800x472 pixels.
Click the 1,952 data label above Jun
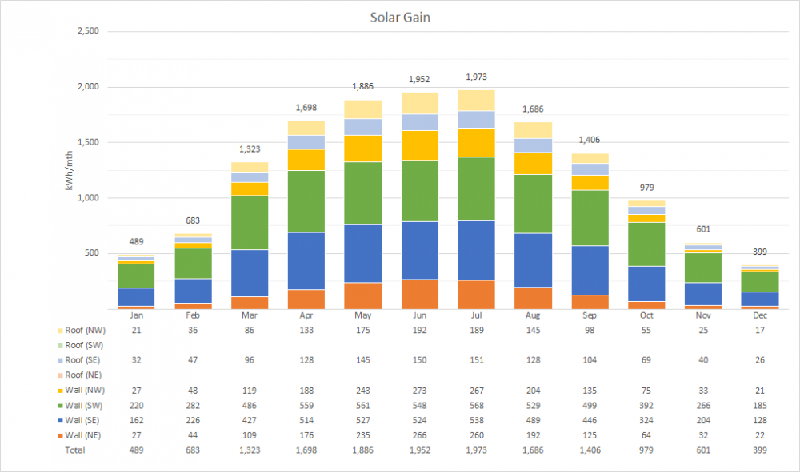(419, 79)
